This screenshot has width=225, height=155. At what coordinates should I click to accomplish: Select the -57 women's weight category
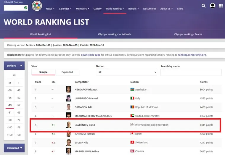pyautogui.click(x=19, y=105)
